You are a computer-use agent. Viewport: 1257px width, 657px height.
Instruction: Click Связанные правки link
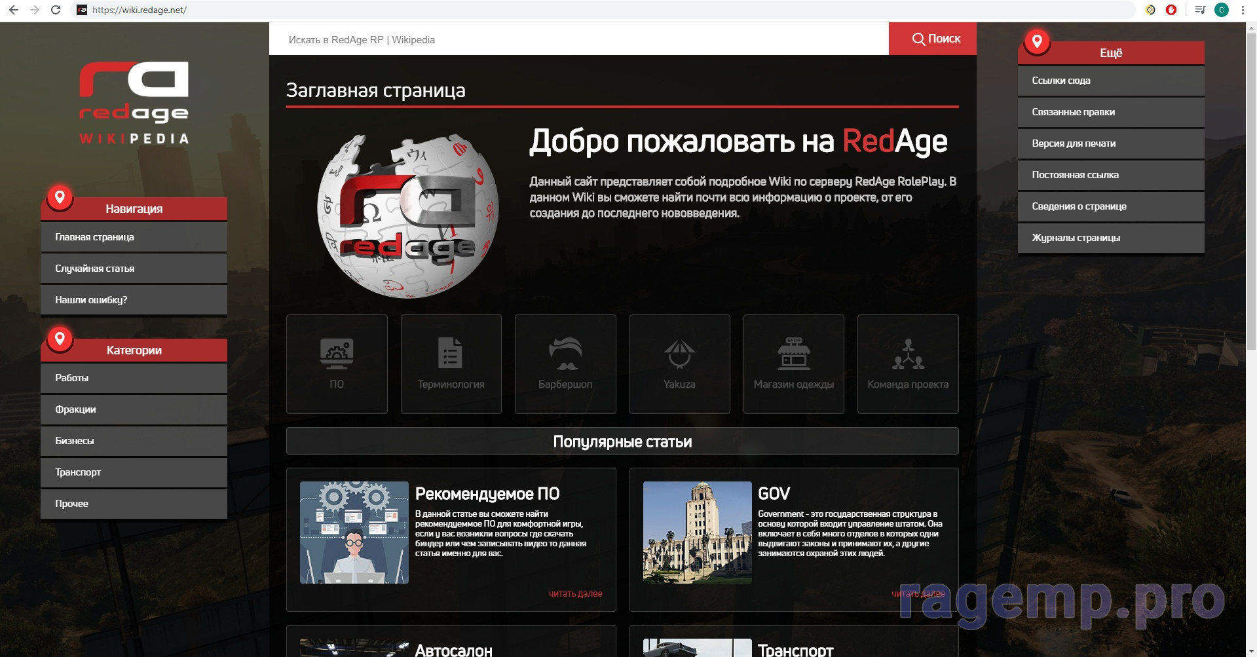(x=1111, y=112)
